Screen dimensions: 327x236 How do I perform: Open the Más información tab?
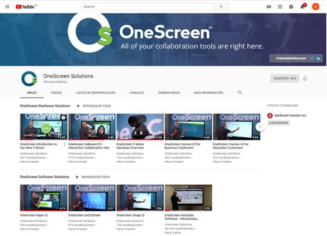(209, 93)
